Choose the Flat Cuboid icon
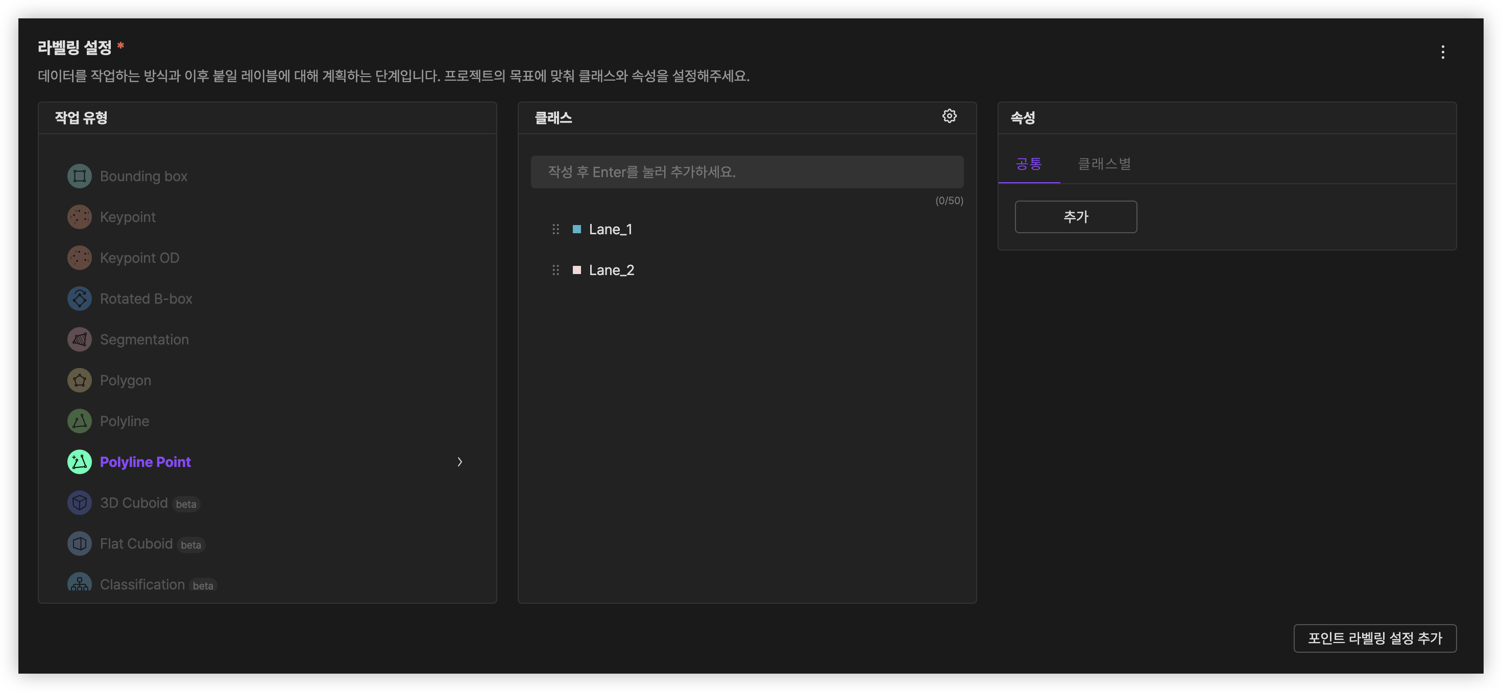The height and width of the screenshot is (692, 1502). click(79, 543)
